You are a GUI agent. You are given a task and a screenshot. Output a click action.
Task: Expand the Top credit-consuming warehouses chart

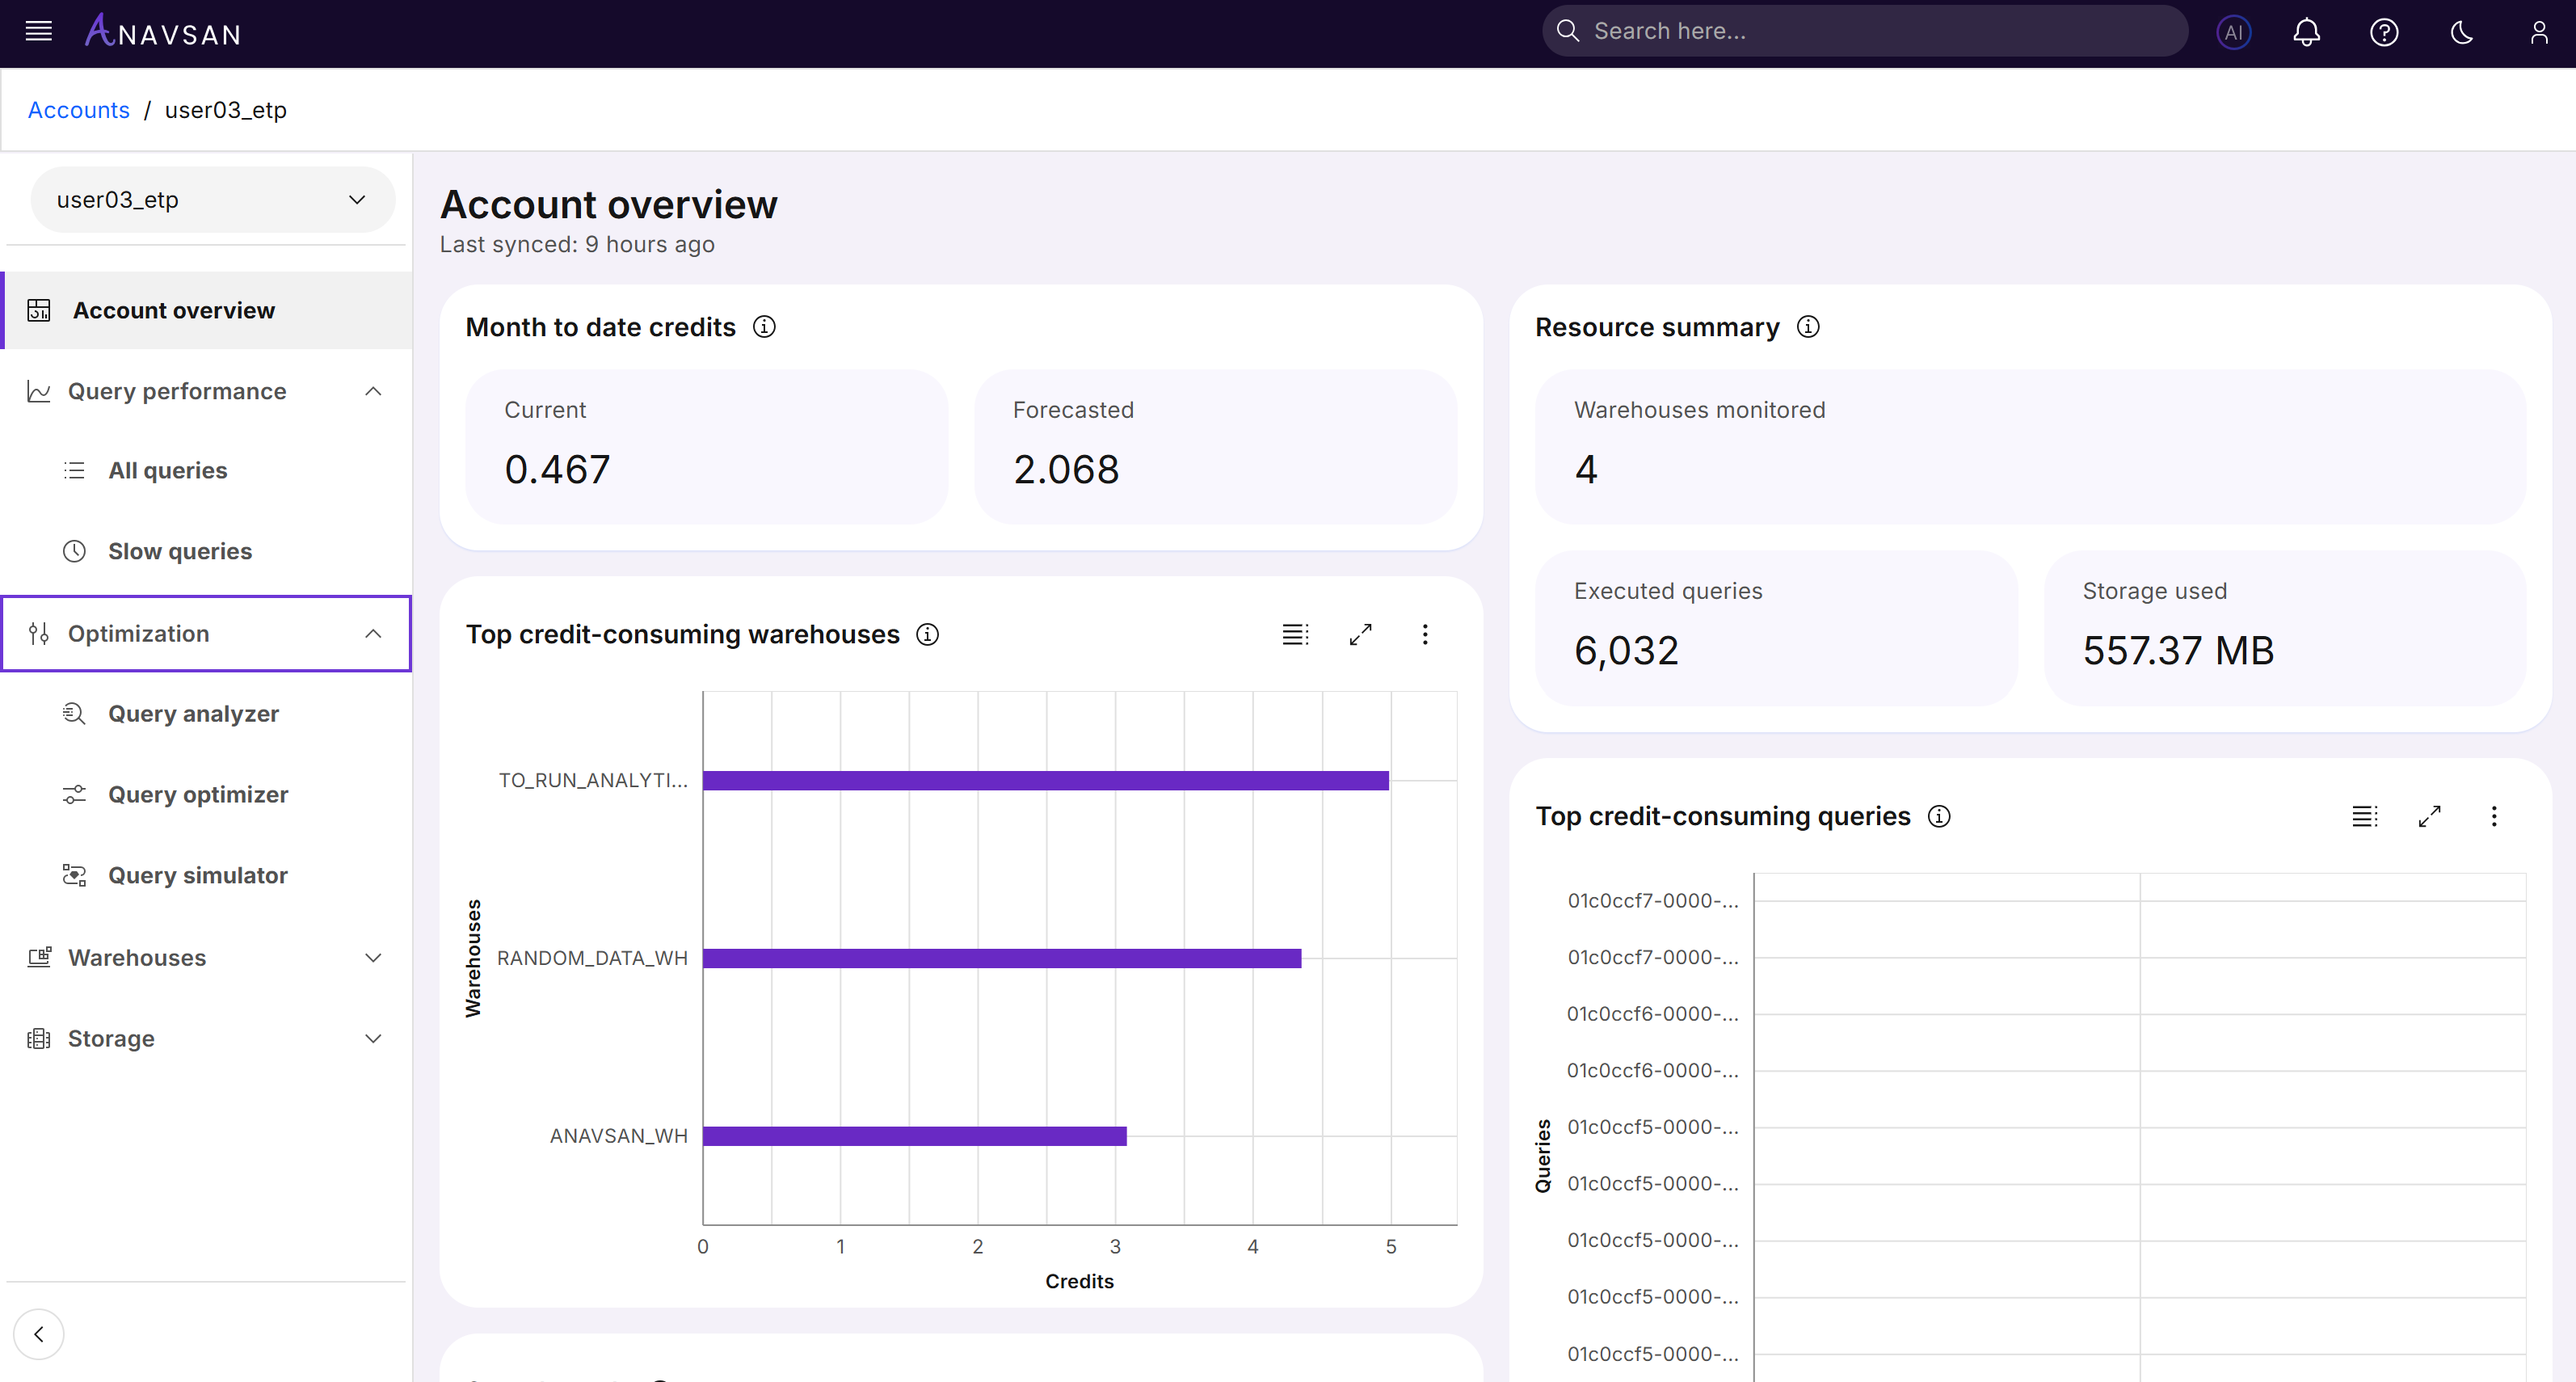tap(1360, 634)
